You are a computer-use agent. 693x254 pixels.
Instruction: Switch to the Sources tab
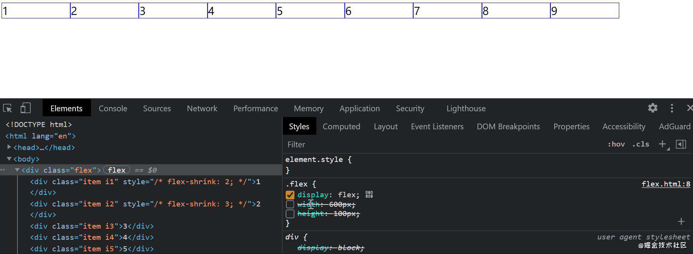[157, 109]
